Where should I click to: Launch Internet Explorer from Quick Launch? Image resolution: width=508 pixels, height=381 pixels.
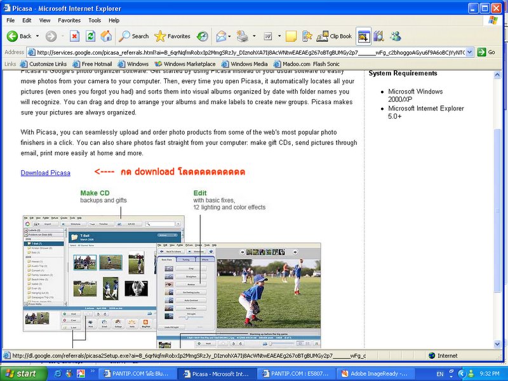[x=58, y=374]
